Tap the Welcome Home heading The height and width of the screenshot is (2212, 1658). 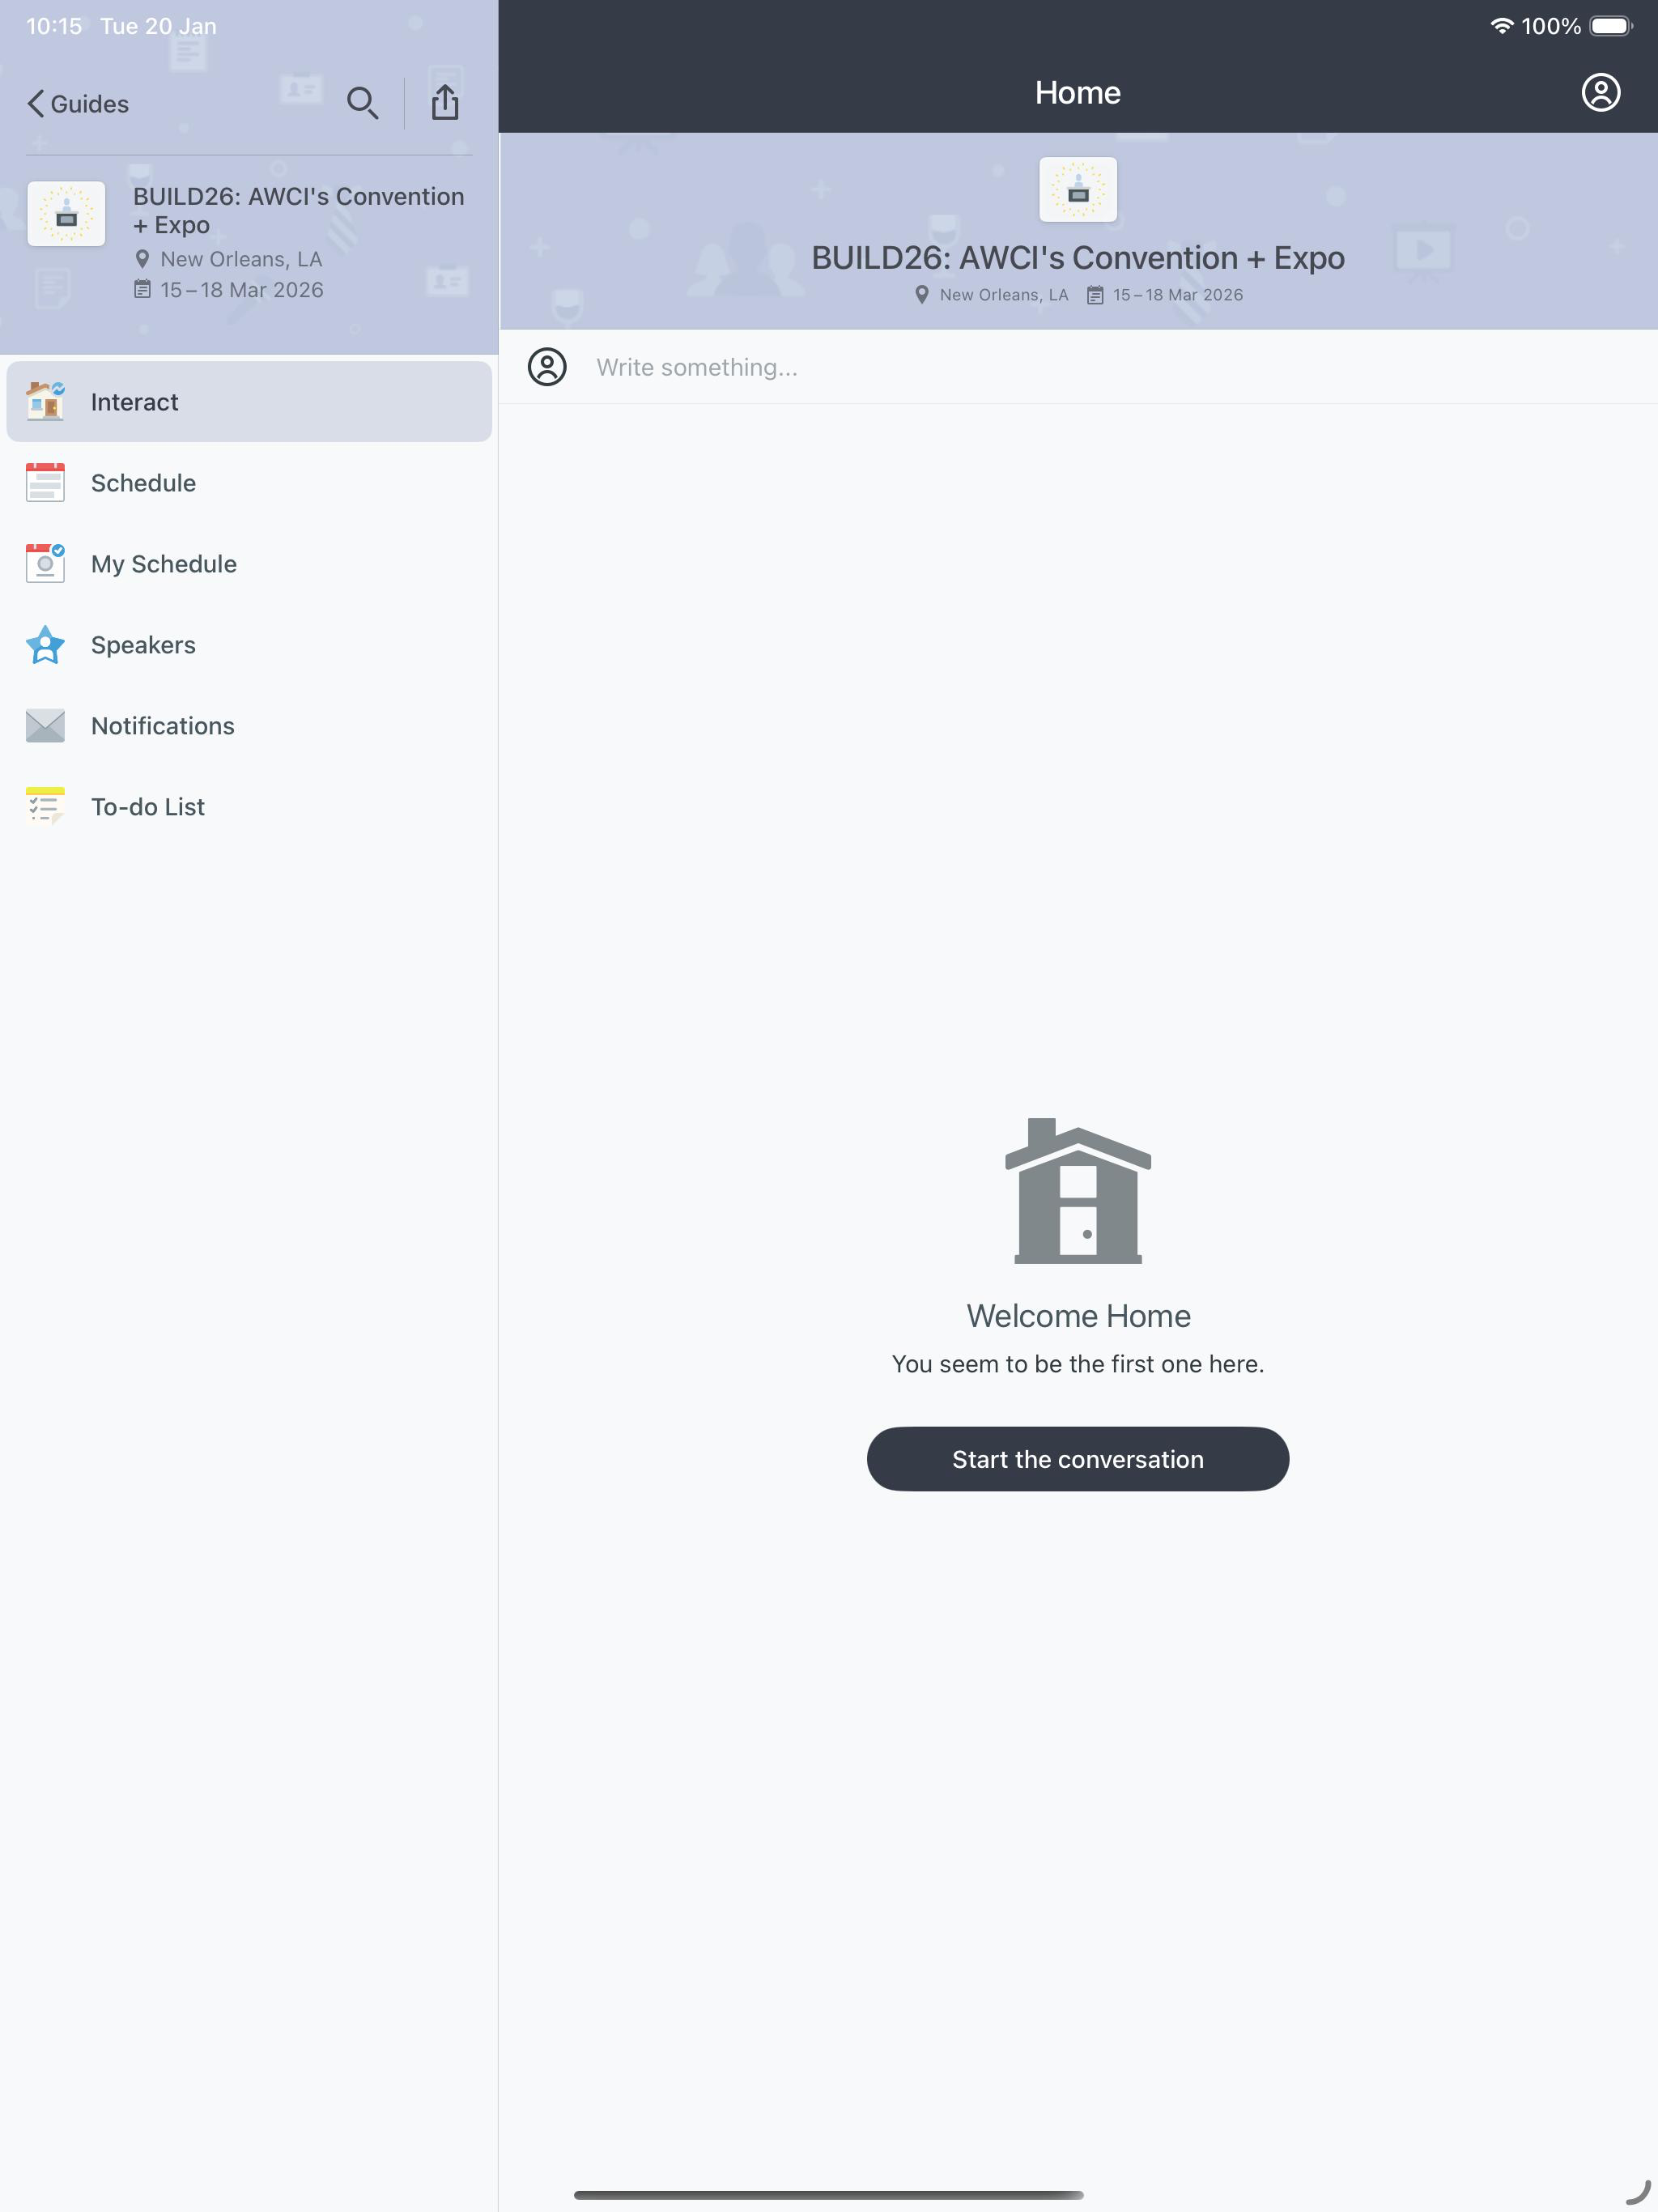[x=1078, y=1316]
